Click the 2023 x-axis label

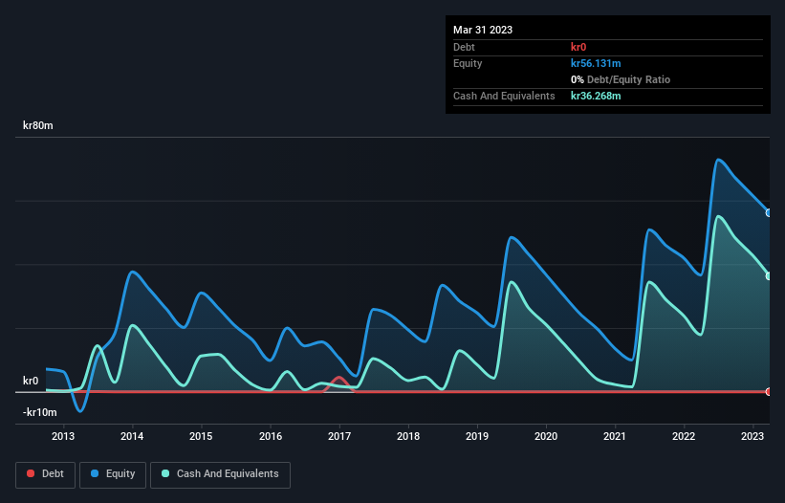pyautogui.click(x=752, y=436)
